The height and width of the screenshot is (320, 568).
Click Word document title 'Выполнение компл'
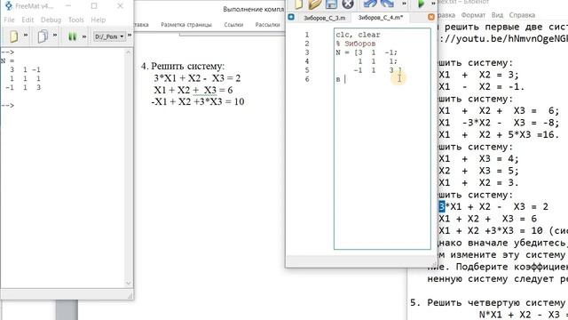(253, 9)
